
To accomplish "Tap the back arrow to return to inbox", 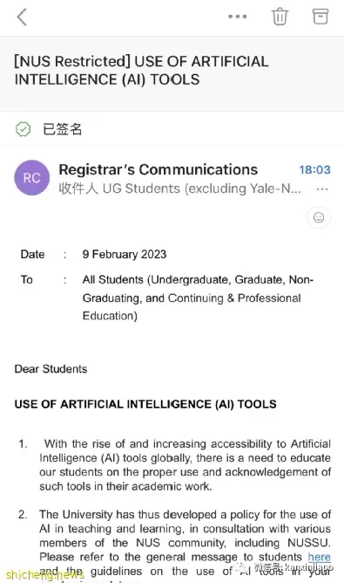I will (22, 17).
